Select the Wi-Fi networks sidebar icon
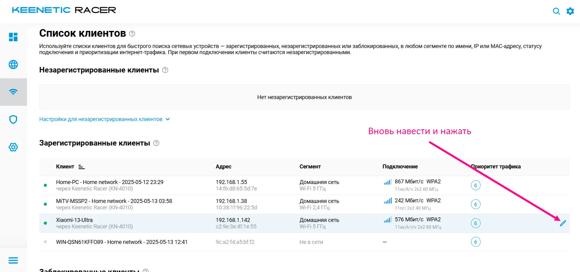 click(x=13, y=92)
